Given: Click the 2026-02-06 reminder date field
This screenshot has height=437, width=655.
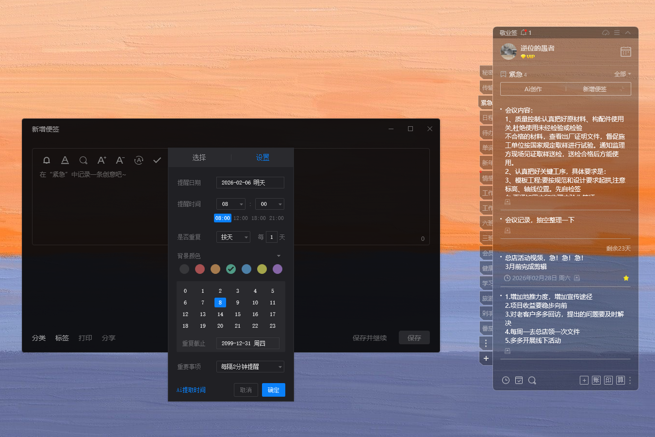Looking at the screenshot, I should 250,183.
